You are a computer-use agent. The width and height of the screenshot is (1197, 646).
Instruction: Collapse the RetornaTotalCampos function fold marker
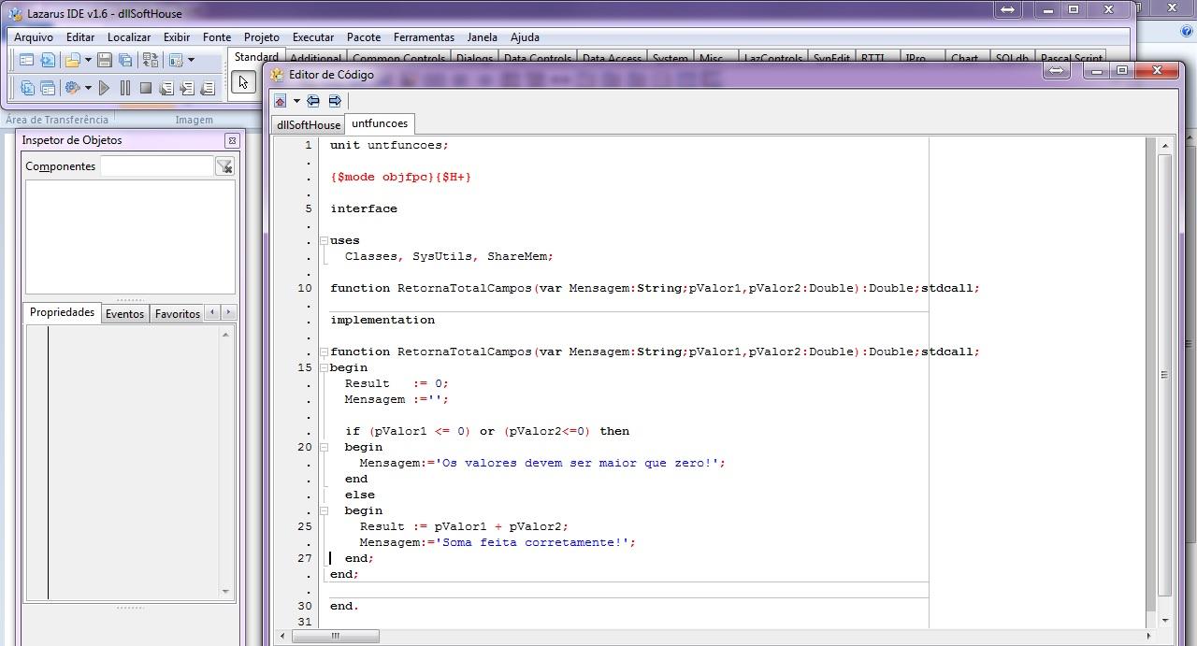[x=324, y=352]
